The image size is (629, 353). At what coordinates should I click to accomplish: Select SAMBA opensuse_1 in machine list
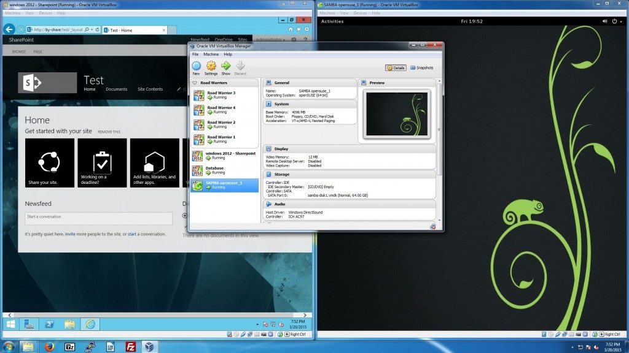pos(225,185)
